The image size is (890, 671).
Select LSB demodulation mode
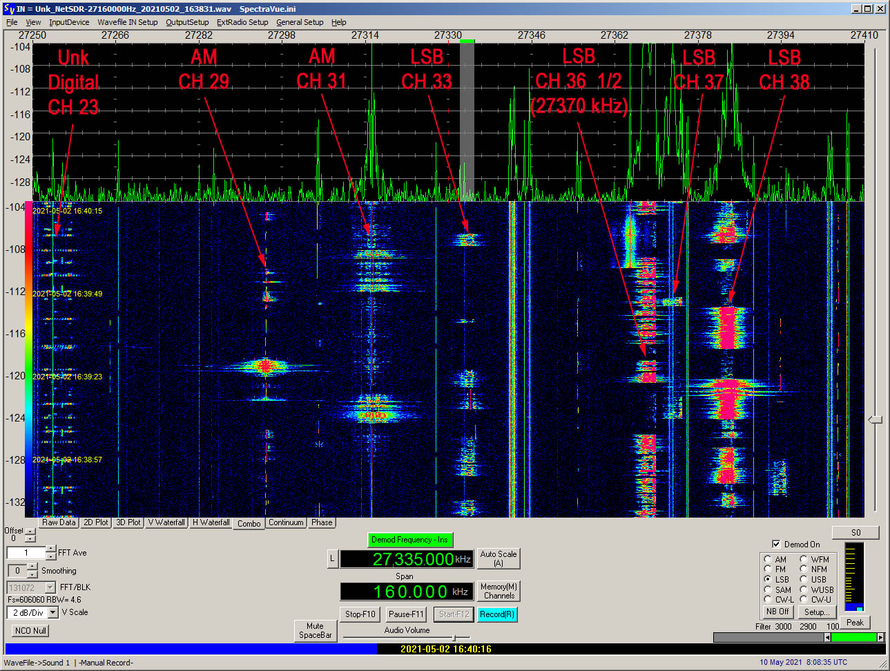(768, 579)
